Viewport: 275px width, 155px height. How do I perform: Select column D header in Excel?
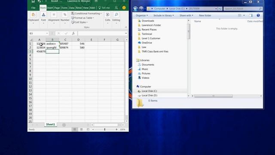pos(78,40)
